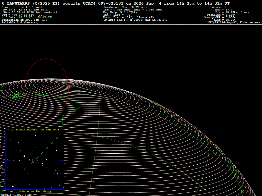Click the 'Motion in 1hr steps' caption
The height and width of the screenshot is (196, 262).
pos(35,191)
